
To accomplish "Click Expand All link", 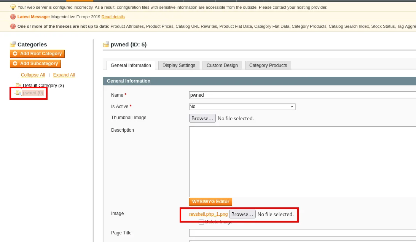I will [64, 75].
